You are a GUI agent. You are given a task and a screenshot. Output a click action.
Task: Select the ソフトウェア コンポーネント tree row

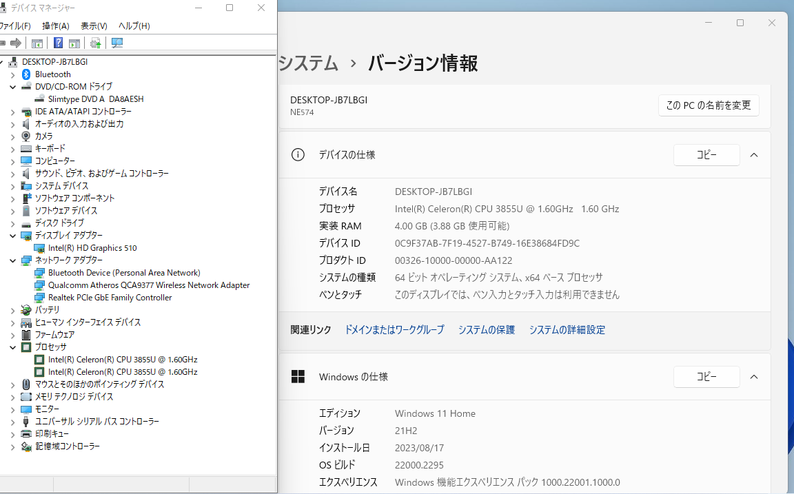[x=74, y=198]
